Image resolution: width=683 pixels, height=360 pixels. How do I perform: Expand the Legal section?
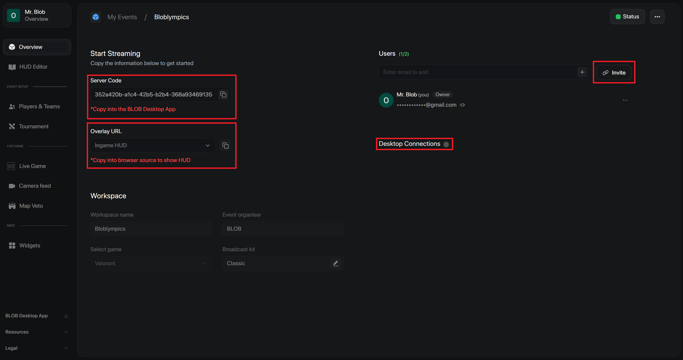tap(37, 348)
